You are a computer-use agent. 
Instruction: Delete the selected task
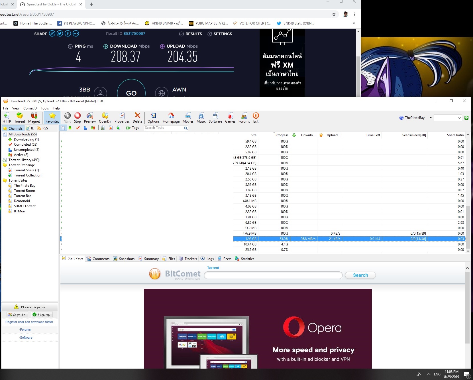[x=137, y=117]
